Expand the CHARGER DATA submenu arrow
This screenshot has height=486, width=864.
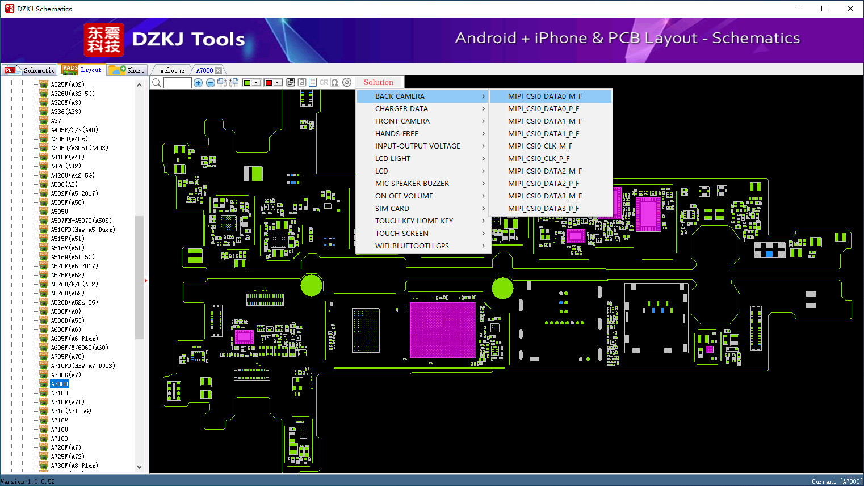click(x=483, y=109)
